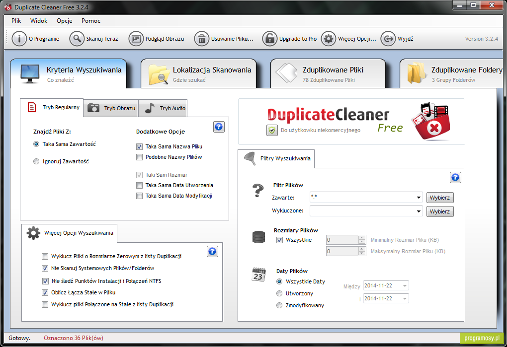Image resolution: width=507 pixels, height=347 pixels.
Task: Open the Widok menu
Action: [39, 21]
